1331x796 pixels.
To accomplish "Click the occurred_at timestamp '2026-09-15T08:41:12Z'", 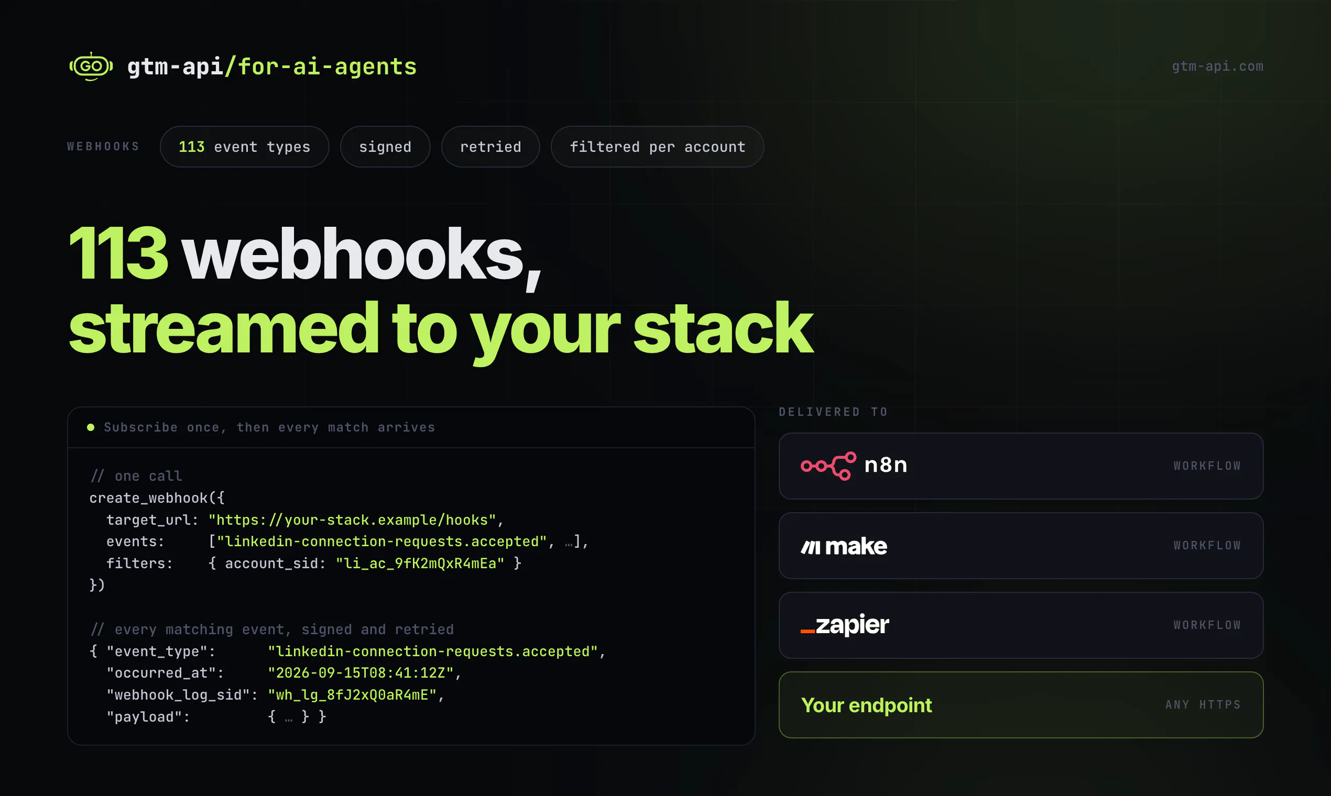I will click(361, 673).
